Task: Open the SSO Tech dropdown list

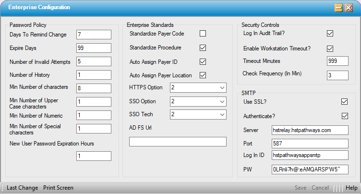Action: point(197,114)
